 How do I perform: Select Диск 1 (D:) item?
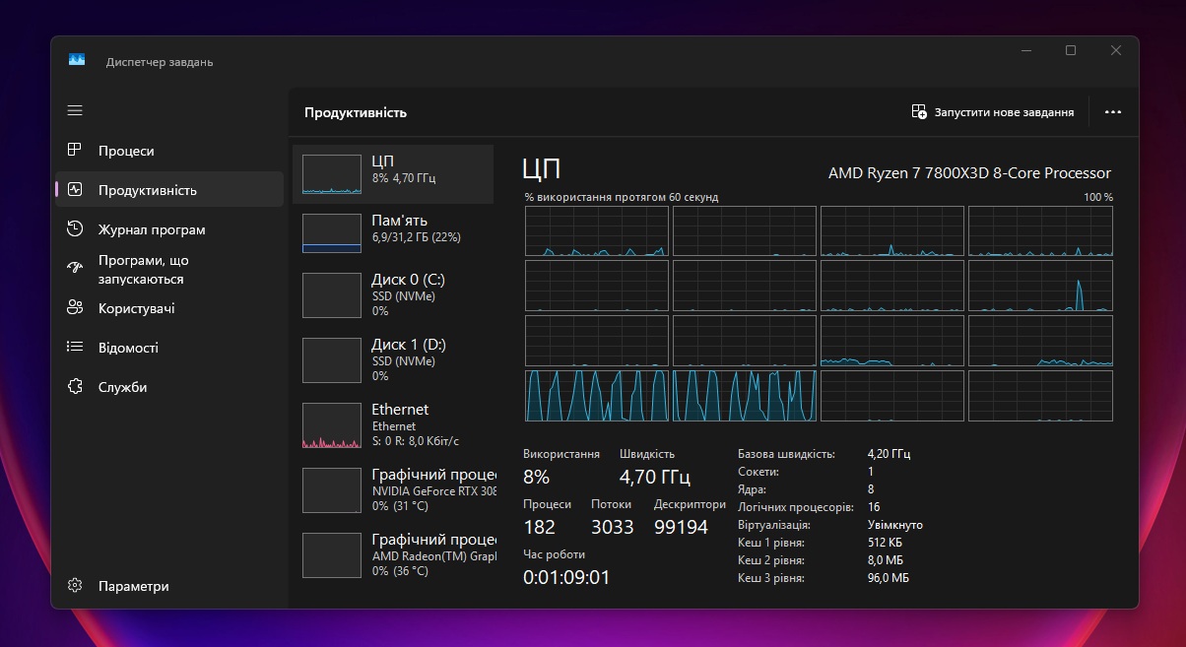tap(393, 359)
